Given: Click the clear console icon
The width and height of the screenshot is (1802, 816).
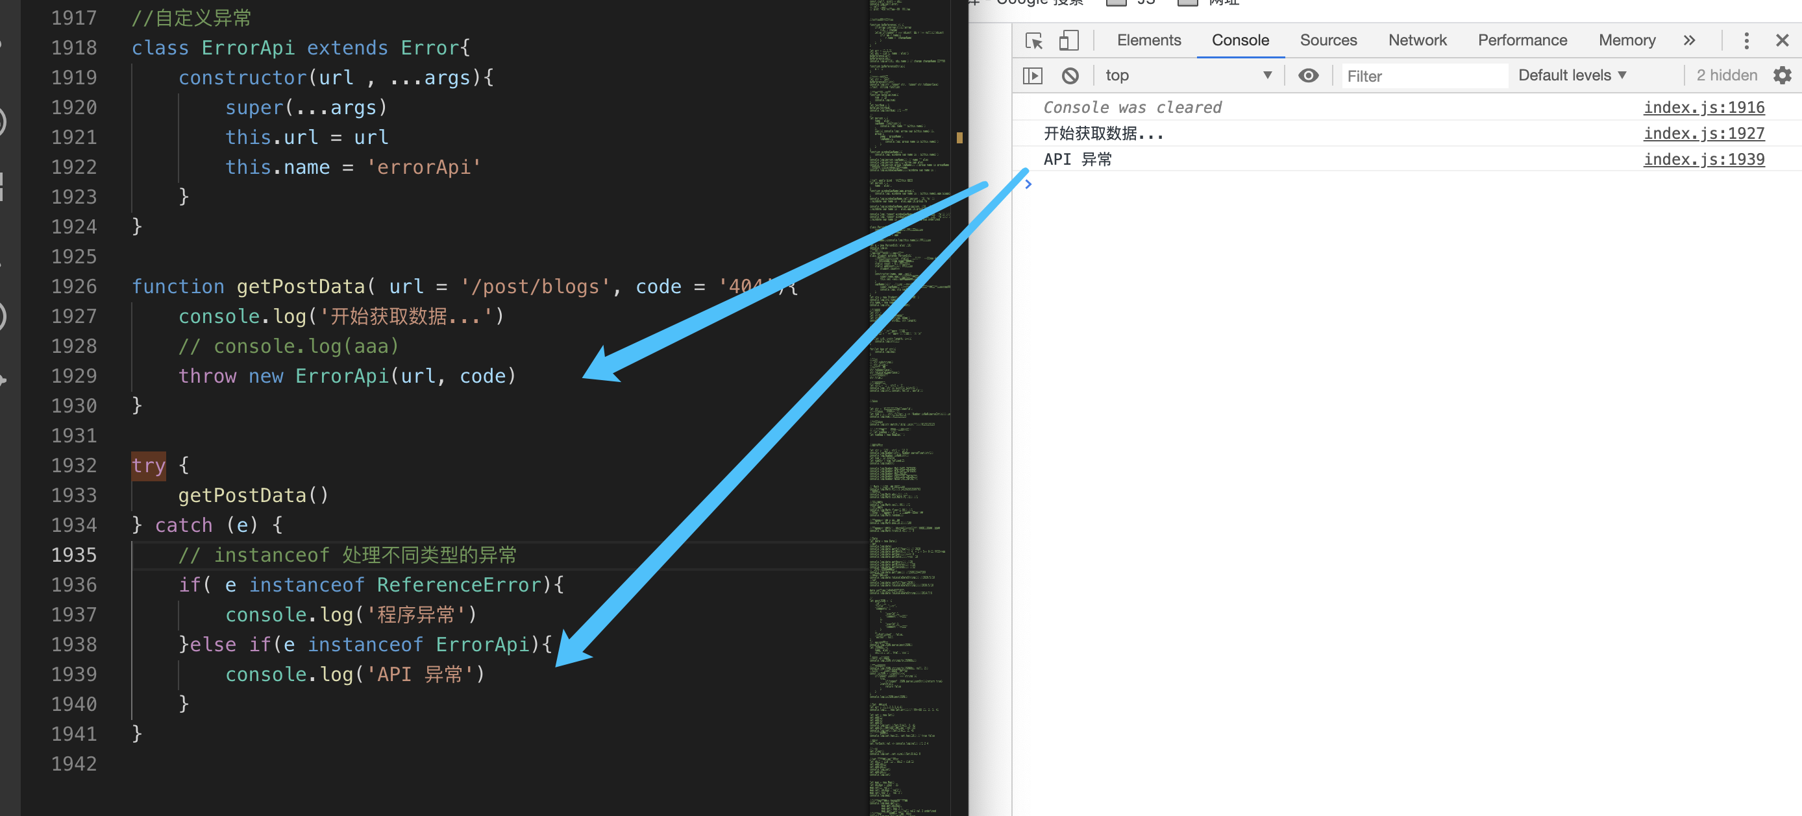Looking at the screenshot, I should tap(1070, 75).
